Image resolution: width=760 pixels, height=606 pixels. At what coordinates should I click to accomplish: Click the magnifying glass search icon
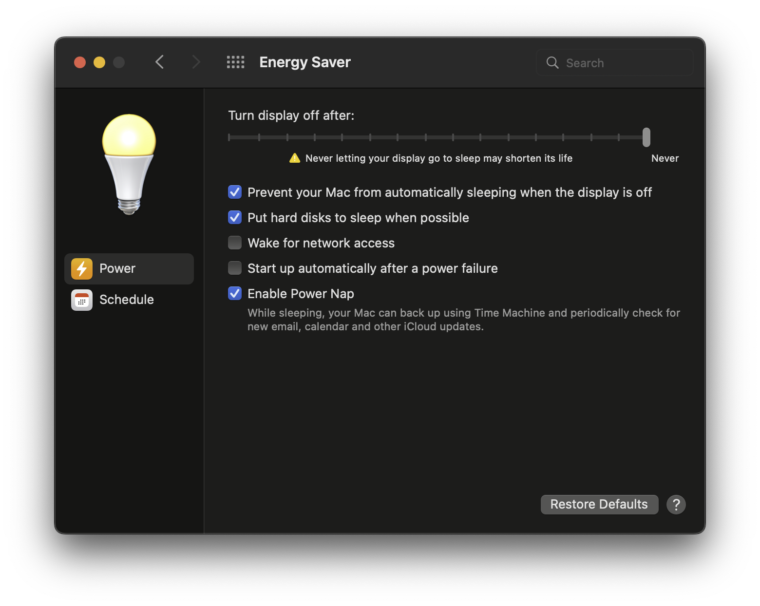coord(552,63)
